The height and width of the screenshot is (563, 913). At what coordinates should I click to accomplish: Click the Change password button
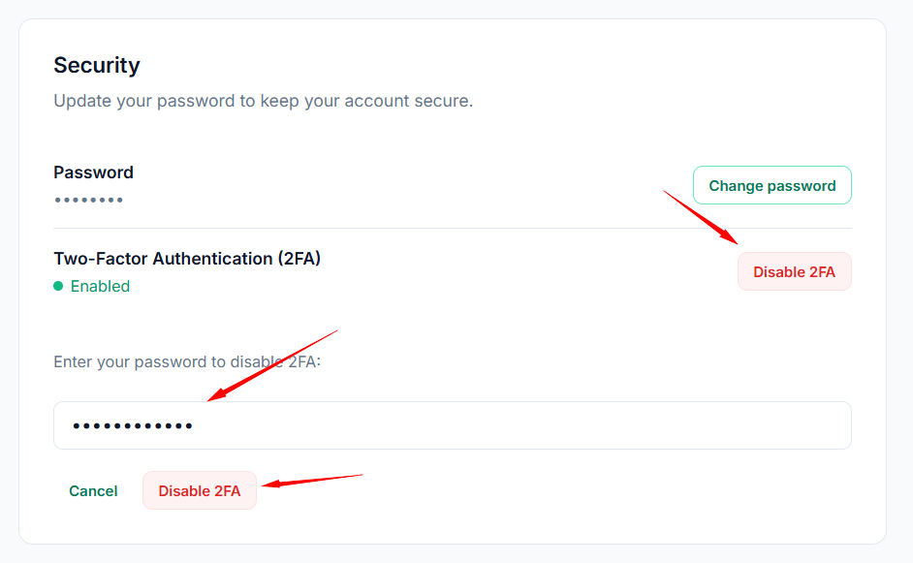pyautogui.click(x=771, y=185)
